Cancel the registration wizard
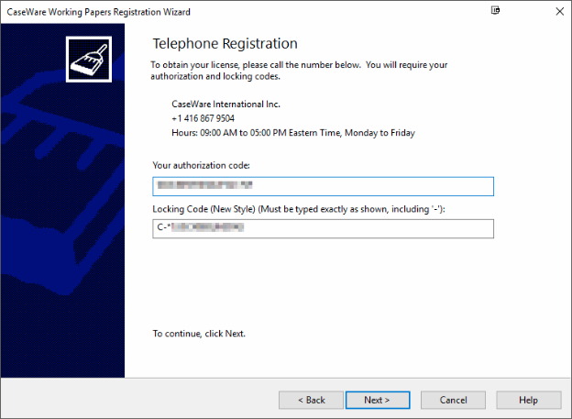Viewport: 572px width, 419px height. tap(453, 400)
